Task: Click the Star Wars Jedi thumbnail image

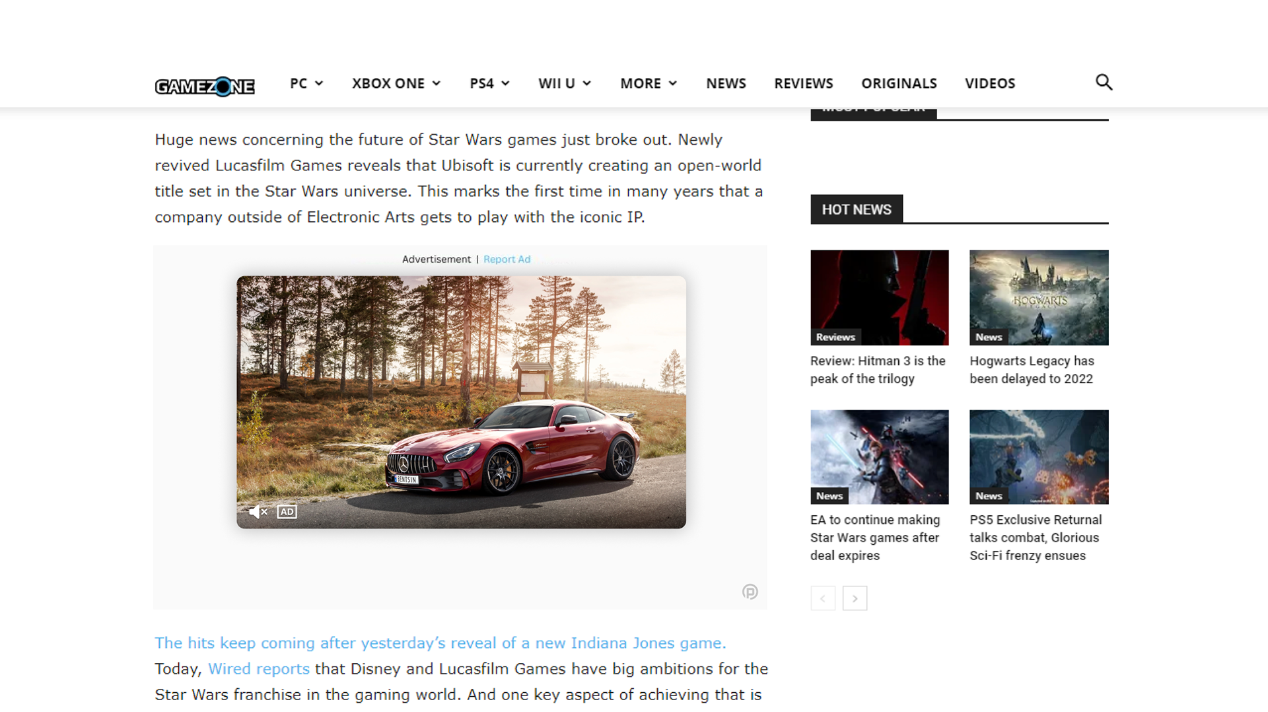Action: [x=880, y=457]
